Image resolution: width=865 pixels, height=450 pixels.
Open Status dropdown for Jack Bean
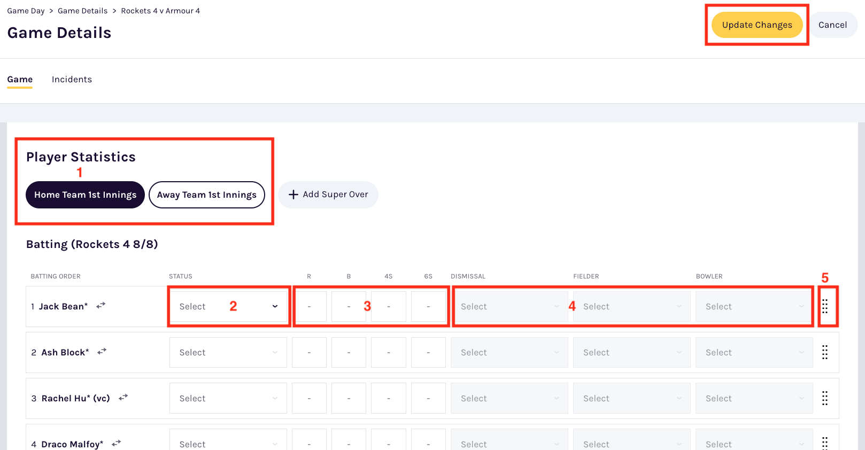[x=228, y=307]
